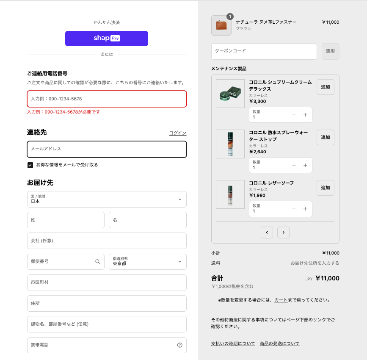367x360 pixels.
Task: Click plus for Collonil waterproof spray quantity
Action: point(305,165)
